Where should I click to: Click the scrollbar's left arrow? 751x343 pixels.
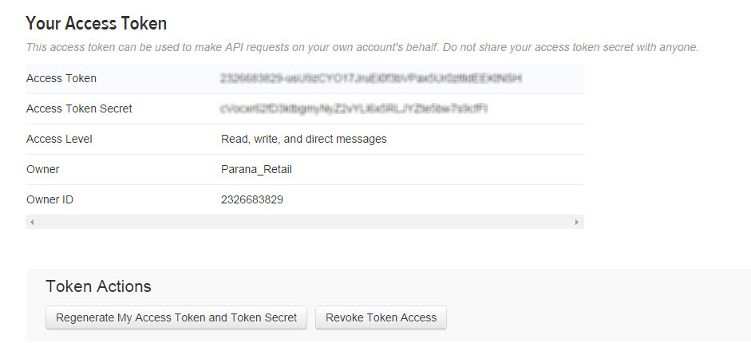tap(31, 222)
